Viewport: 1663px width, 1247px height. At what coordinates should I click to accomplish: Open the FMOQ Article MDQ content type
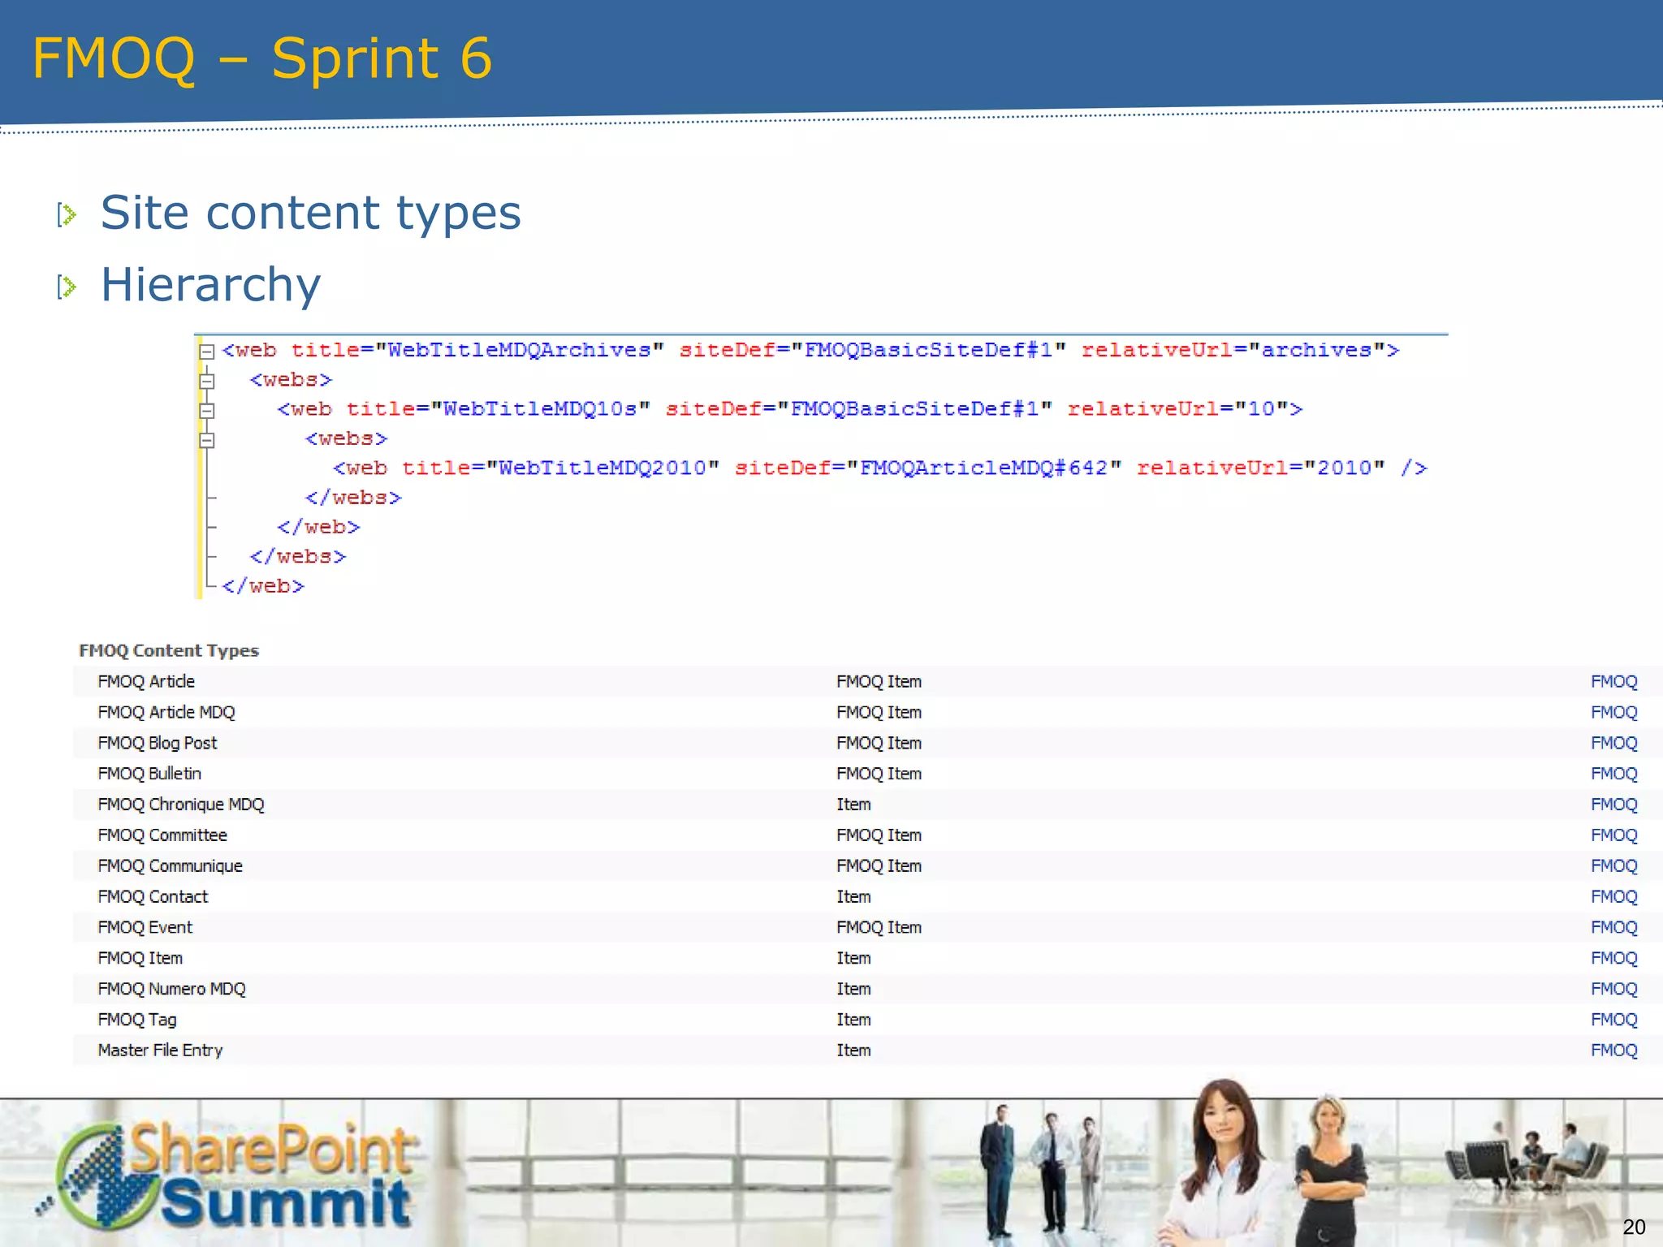[166, 712]
